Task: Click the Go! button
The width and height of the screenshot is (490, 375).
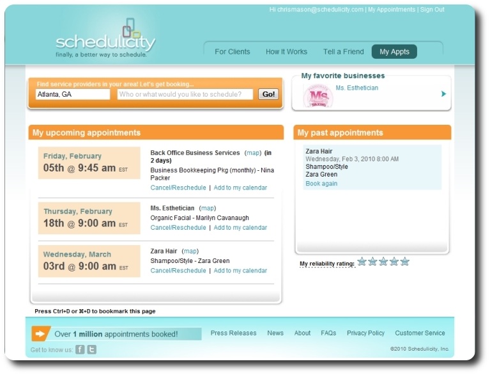Action: pyautogui.click(x=268, y=94)
